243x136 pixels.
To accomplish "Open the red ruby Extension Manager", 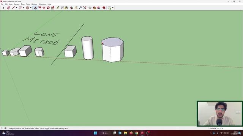I will pyautogui.click(x=104, y=8).
